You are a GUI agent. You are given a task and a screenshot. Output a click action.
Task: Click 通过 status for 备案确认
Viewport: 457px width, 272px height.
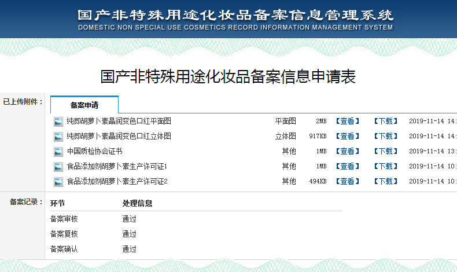click(129, 249)
